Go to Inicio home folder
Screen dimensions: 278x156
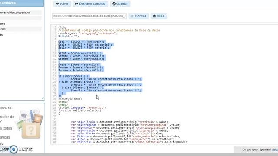point(159,16)
